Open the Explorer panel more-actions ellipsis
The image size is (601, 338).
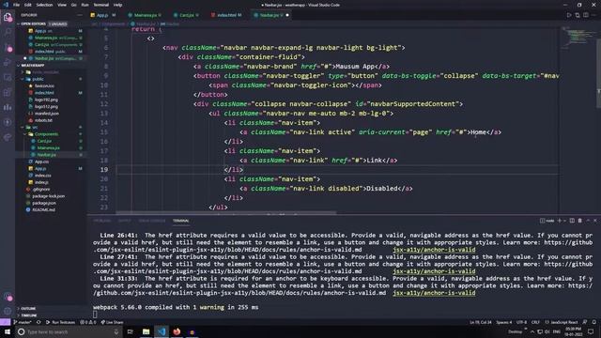click(x=79, y=15)
